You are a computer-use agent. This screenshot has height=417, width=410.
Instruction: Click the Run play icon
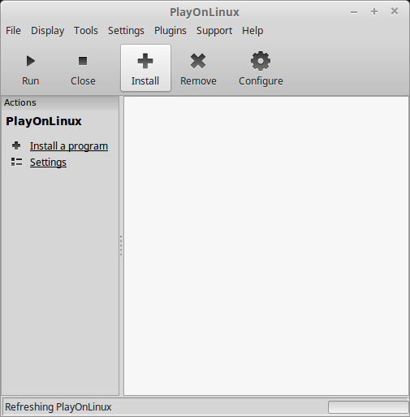click(x=31, y=61)
